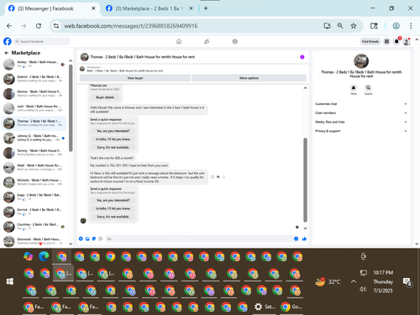Jump to latest message down arrow
420x315 pixels.
[x=305, y=228]
